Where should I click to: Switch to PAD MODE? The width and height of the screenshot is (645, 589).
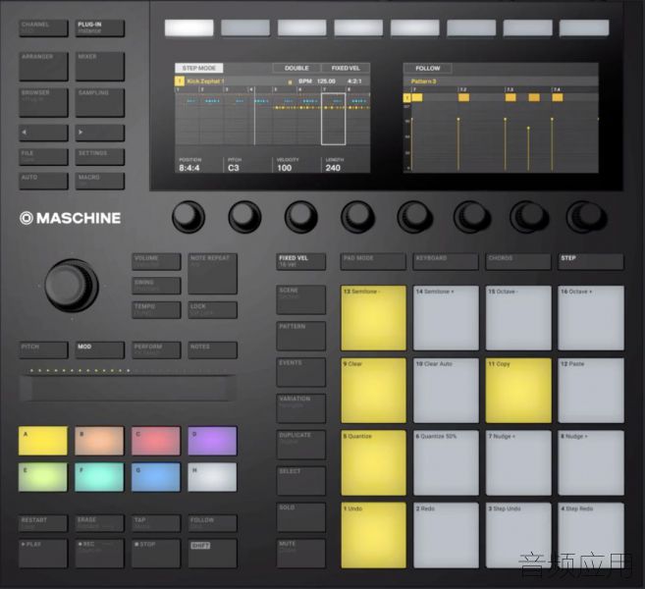click(x=373, y=261)
